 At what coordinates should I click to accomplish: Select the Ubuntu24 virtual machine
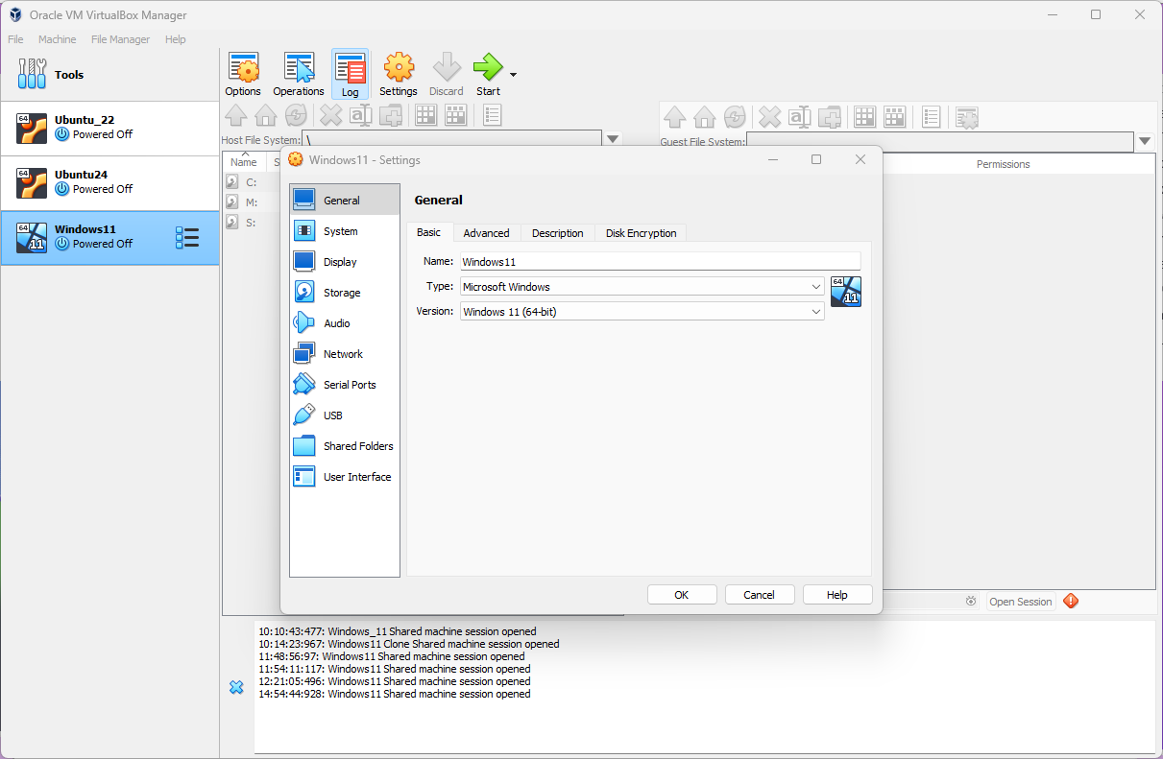[109, 183]
